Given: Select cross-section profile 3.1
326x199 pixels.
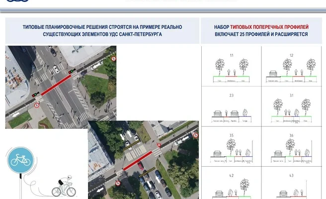Looking at the screenshot, I should 291,107.
